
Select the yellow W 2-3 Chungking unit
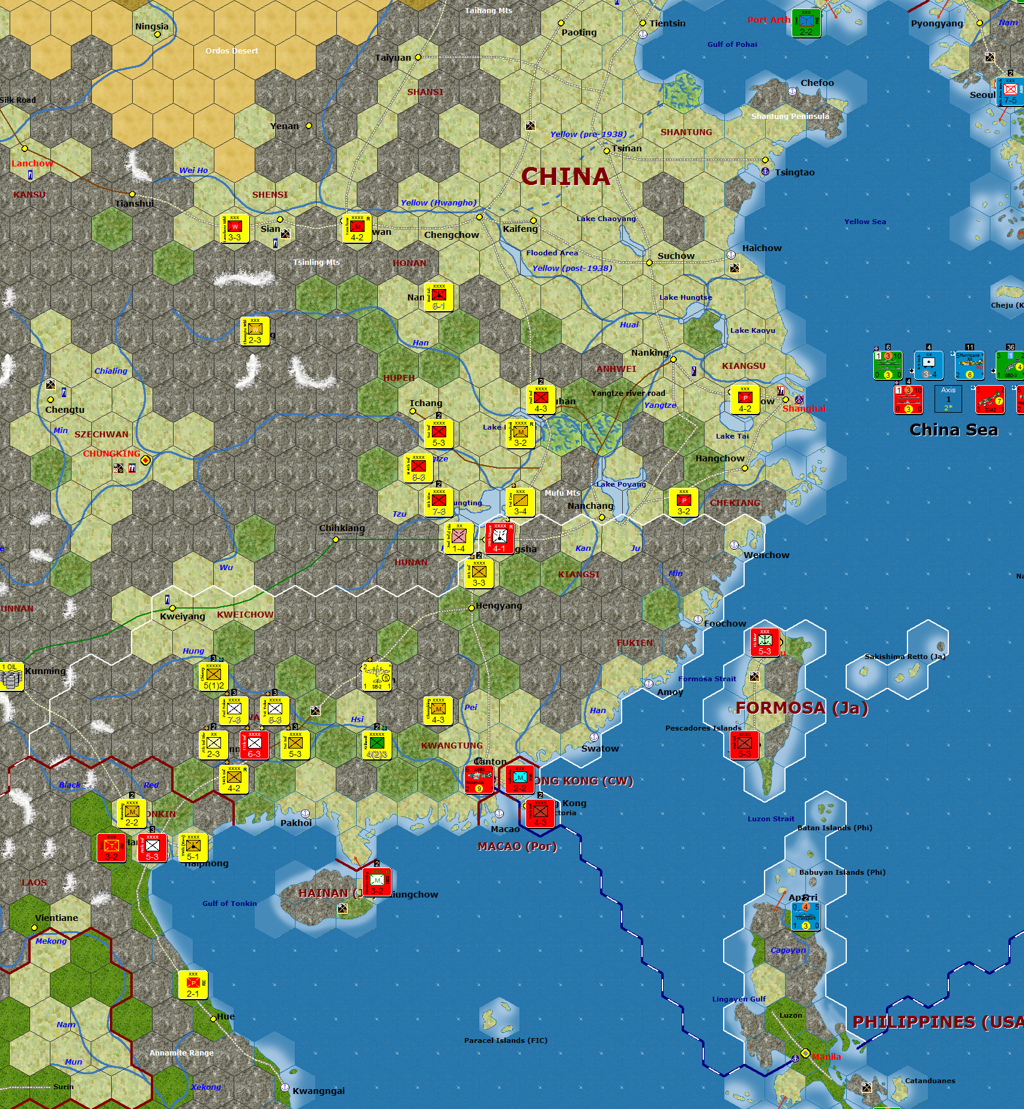coord(255,332)
